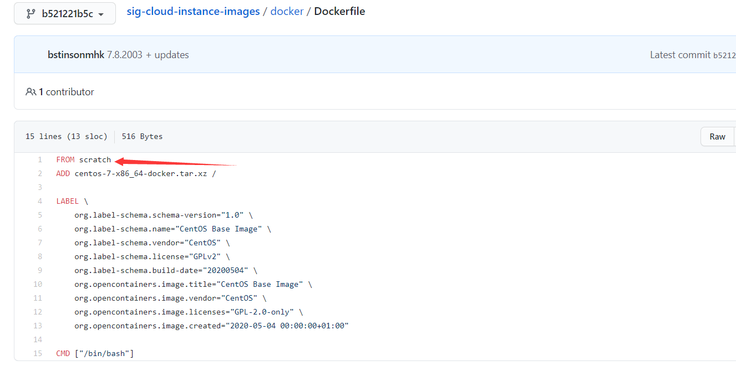Open bstinsonmhk author profile

(x=76, y=55)
